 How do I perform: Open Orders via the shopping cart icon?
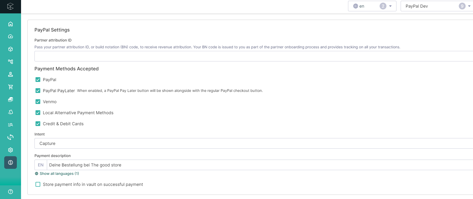[11, 87]
